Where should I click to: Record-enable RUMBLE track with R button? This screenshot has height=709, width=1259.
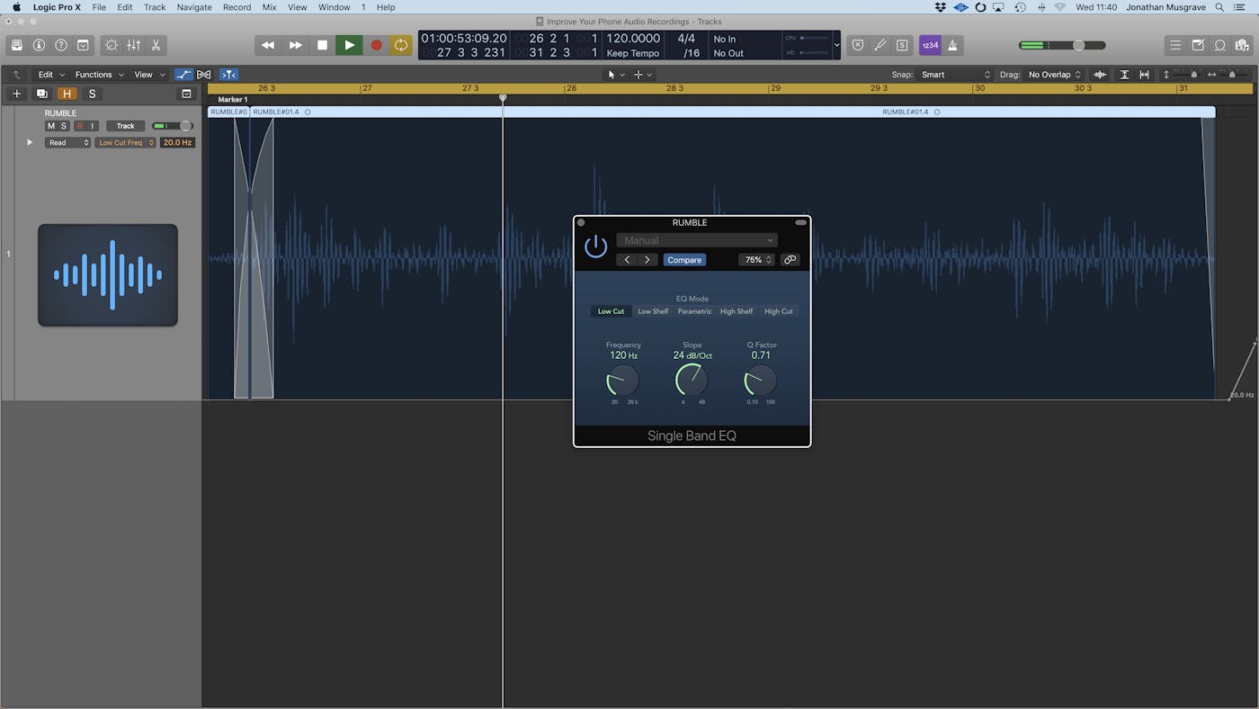pyautogui.click(x=80, y=126)
